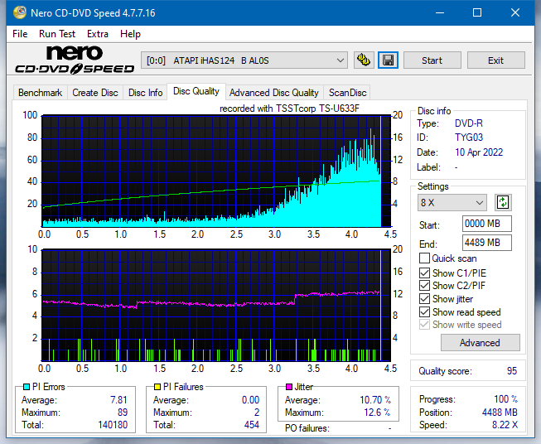The width and height of the screenshot is (541, 444).
Task: Uncheck Show jitter checkbox
Action: (x=424, y=299)
